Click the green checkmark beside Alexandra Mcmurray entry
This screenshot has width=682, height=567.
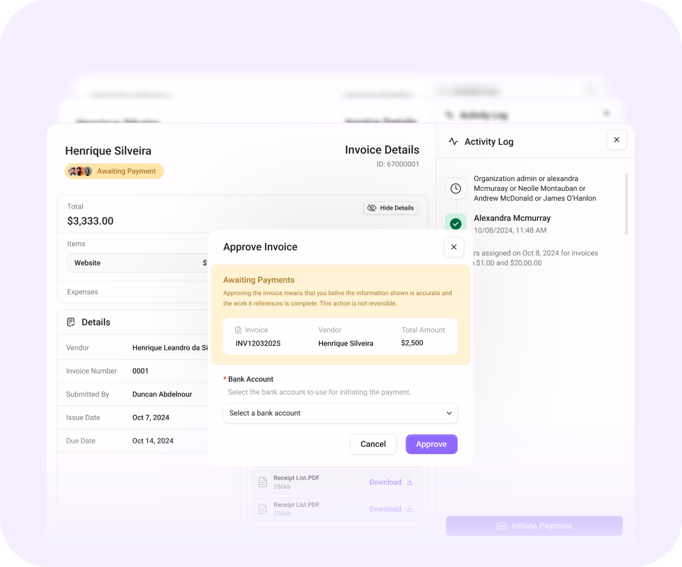tap(456, 223)
